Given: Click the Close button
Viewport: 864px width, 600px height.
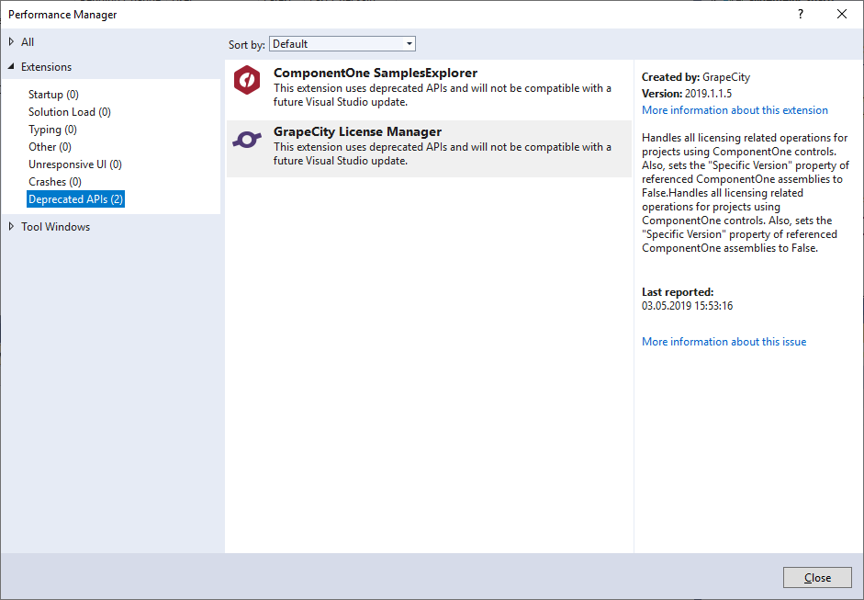Looking at the screenshot, I should point(817,577).
